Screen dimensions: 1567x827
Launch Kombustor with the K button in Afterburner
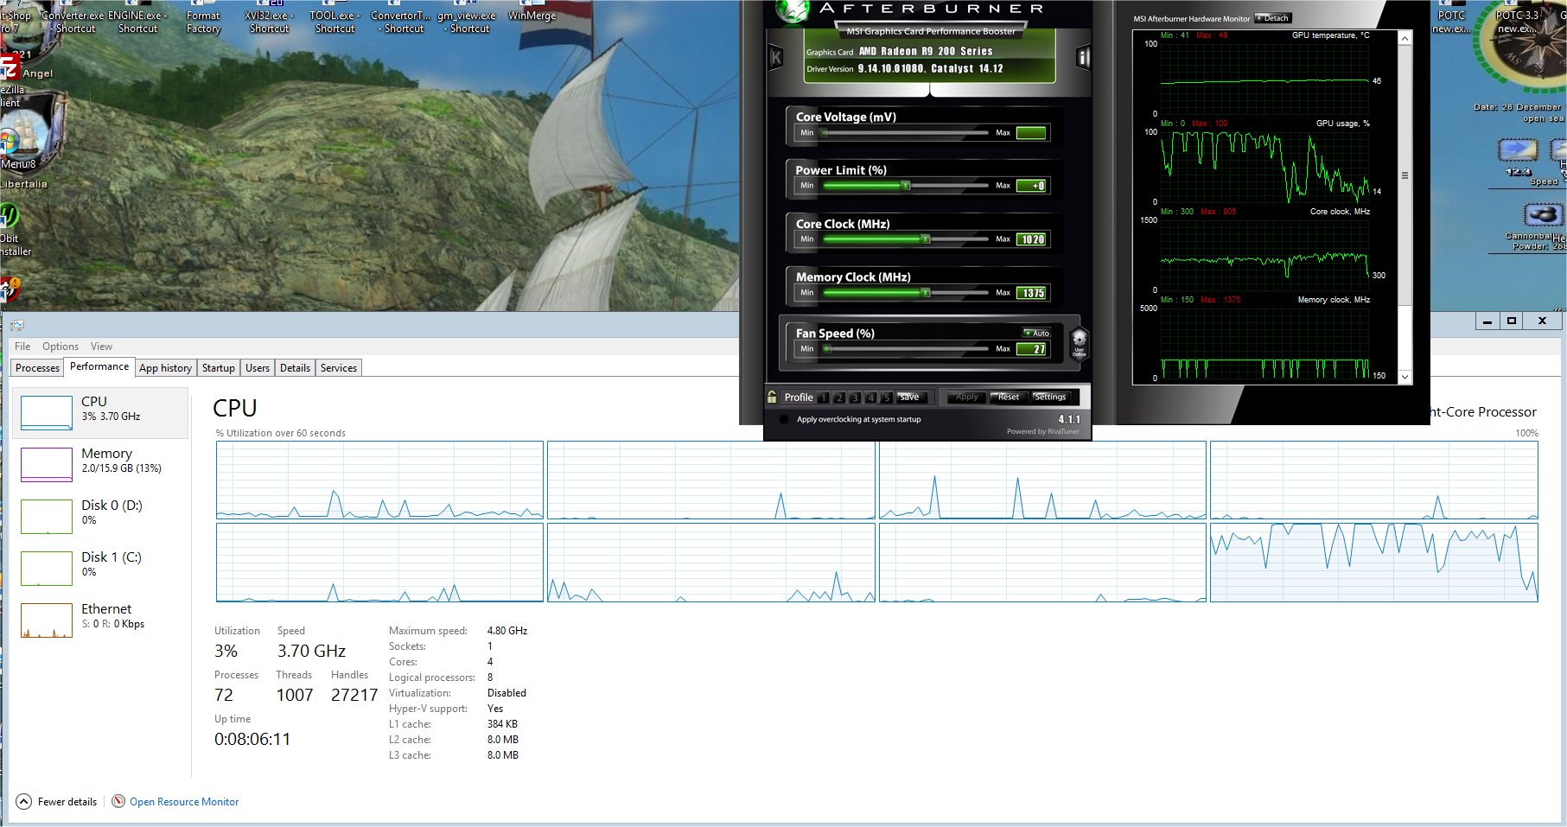[x=775, y=58]
